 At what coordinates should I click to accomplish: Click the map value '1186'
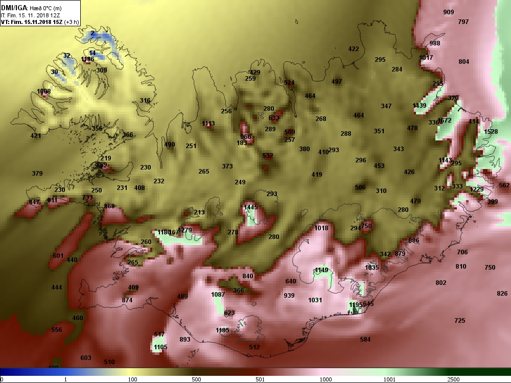click(x=87, y=59)
